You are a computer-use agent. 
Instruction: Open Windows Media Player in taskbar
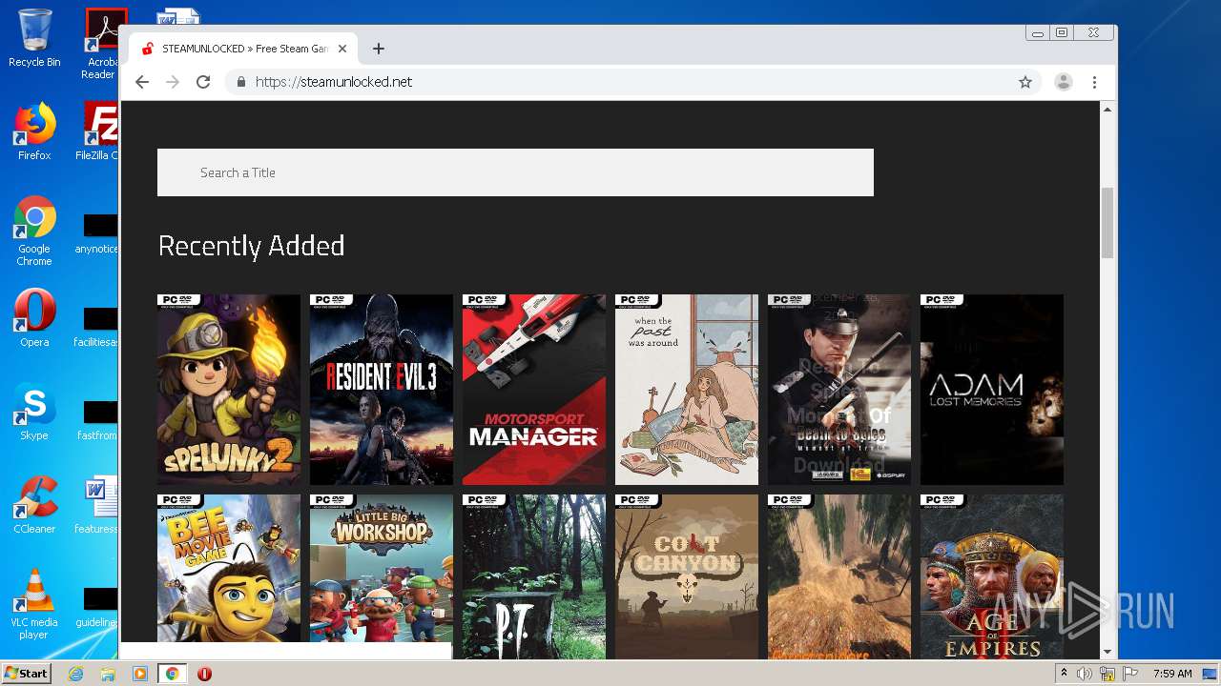pos(139,674)
